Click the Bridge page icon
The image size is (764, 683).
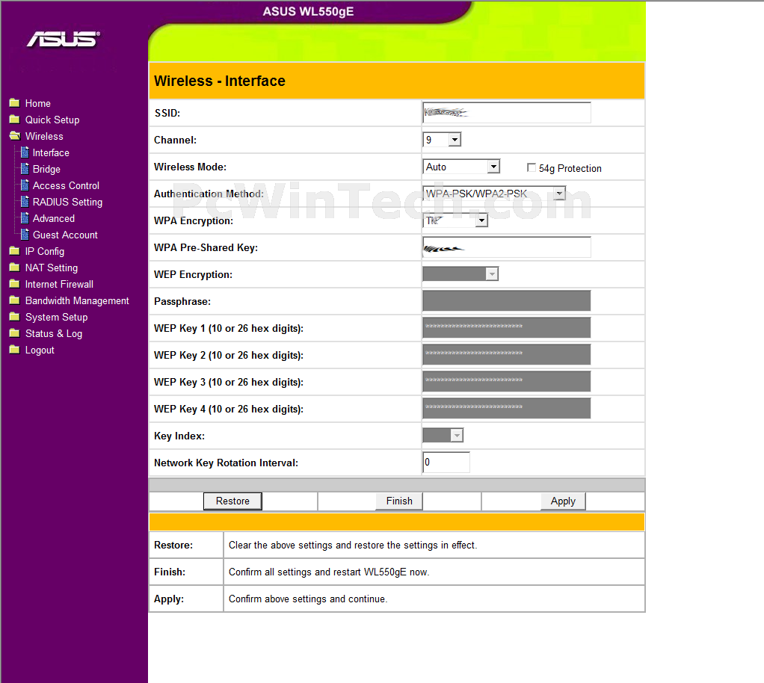coord(25,169)
